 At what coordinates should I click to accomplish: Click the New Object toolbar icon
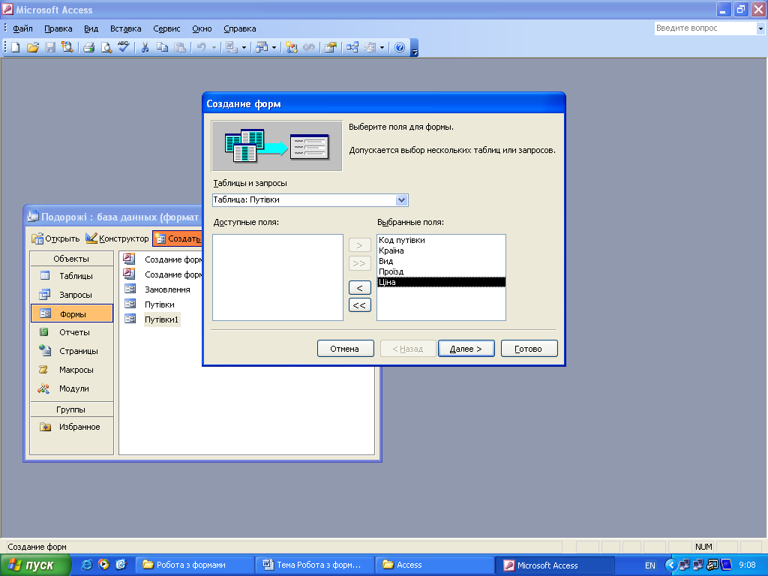370,47
